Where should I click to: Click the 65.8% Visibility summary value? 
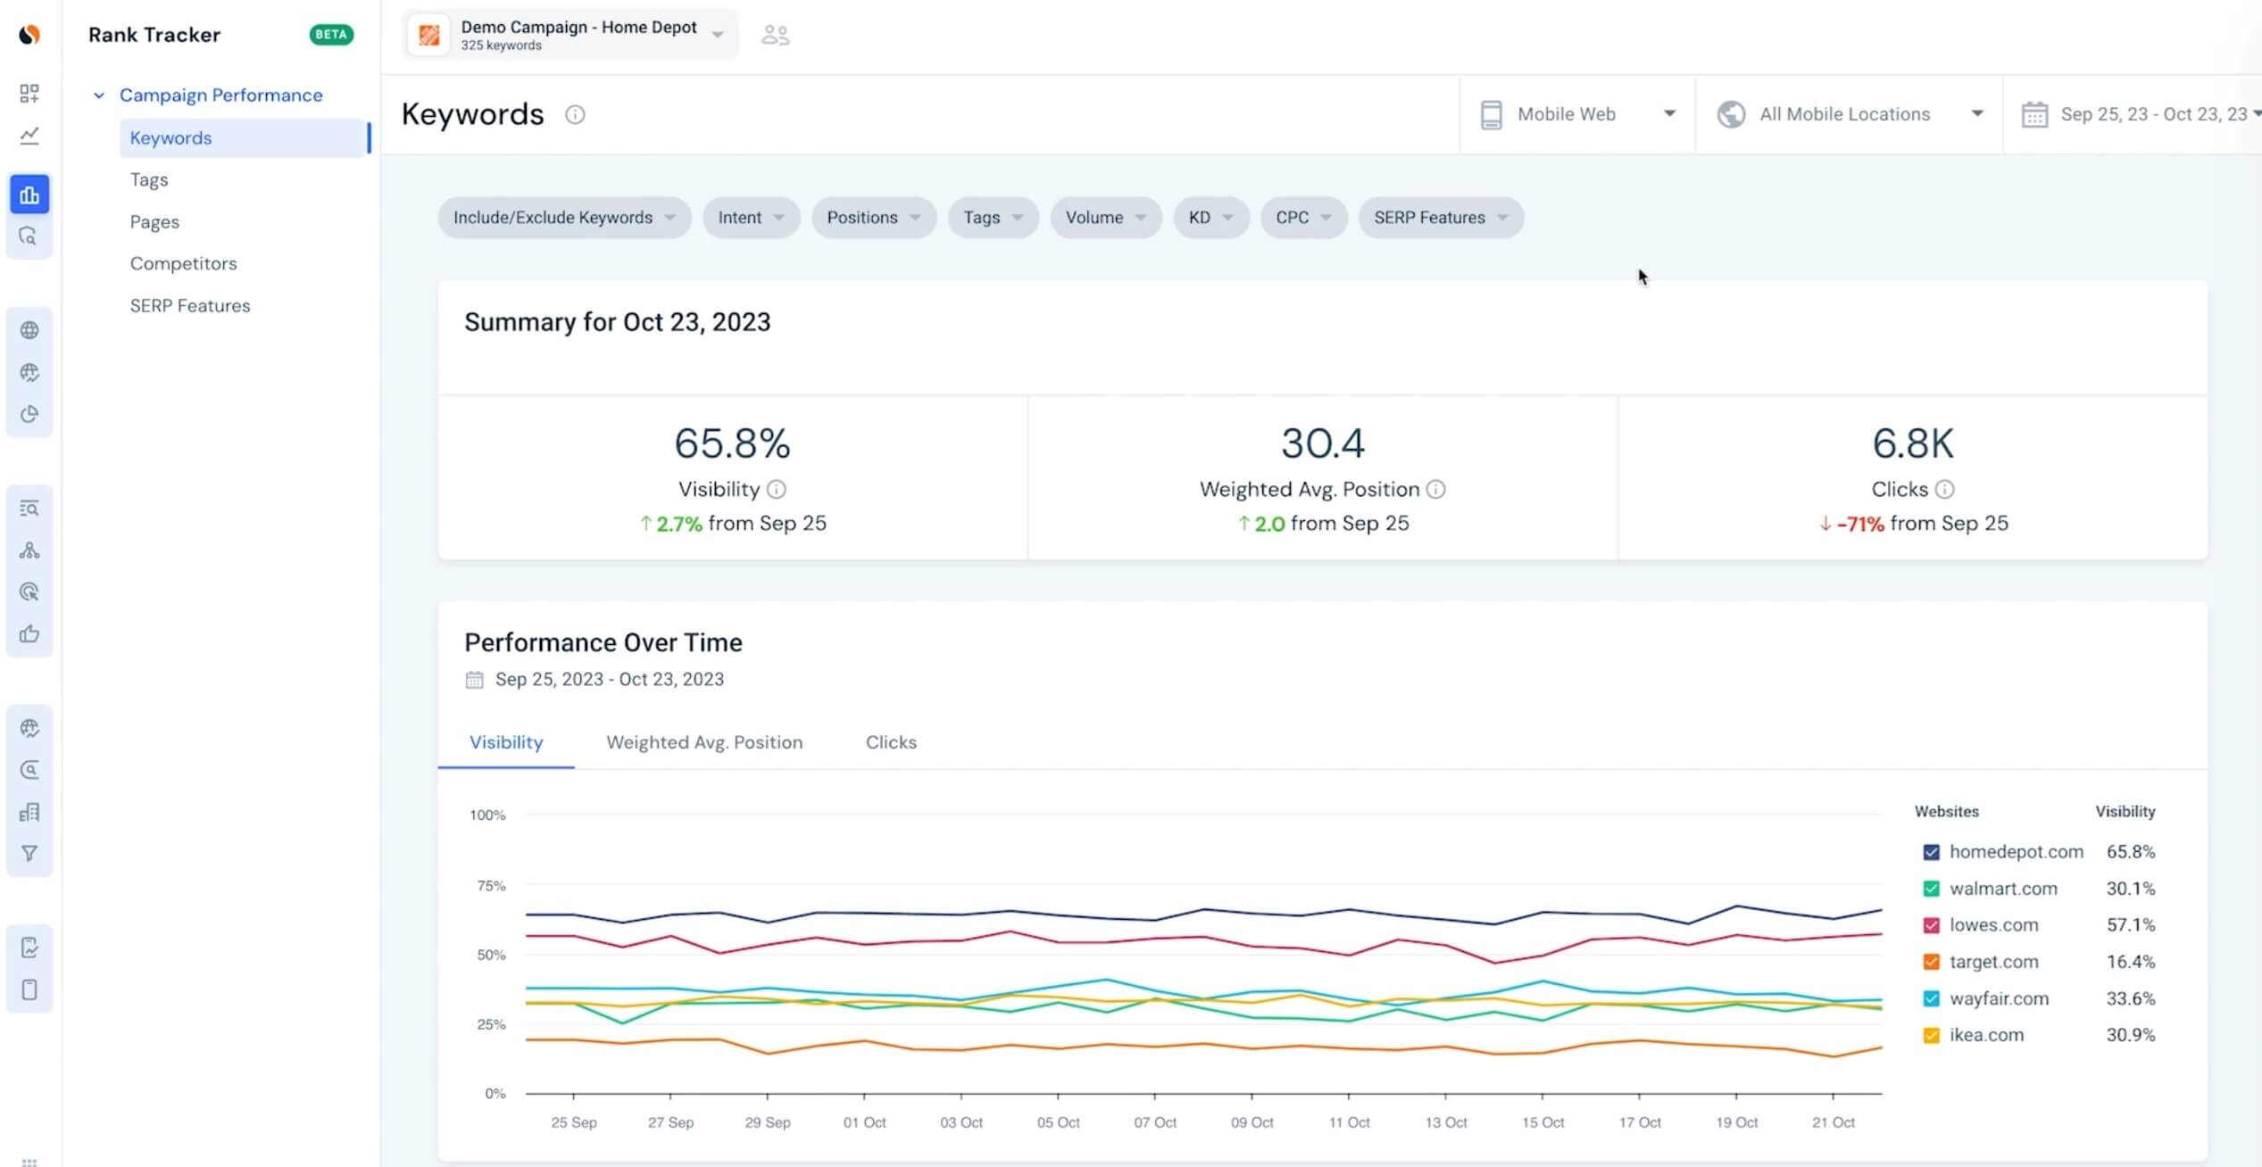[x=732, y=443]
